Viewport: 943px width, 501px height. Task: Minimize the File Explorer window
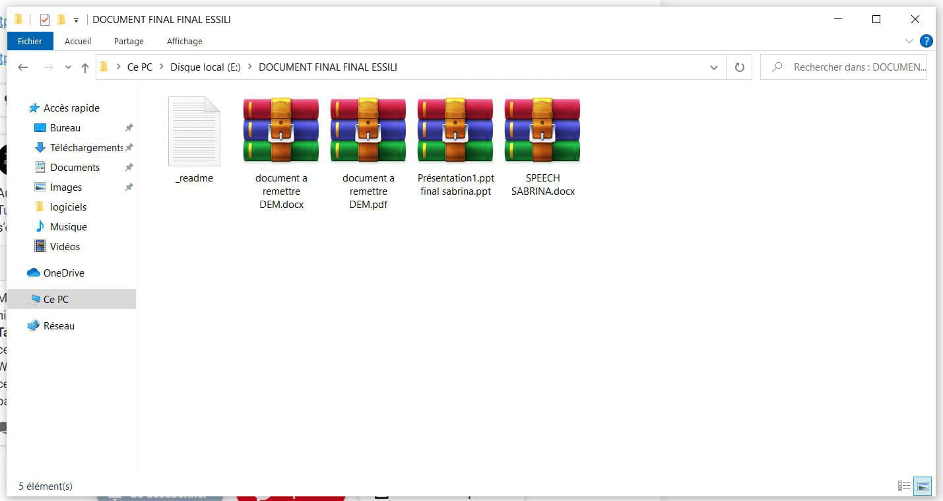[838, 19]
